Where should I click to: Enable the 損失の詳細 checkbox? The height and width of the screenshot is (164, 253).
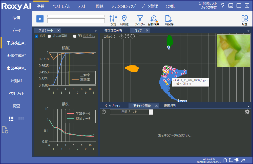click(x=49, y=36)
